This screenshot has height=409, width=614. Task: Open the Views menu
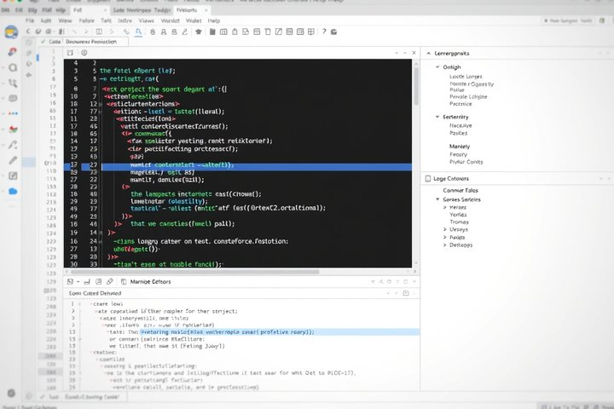click(x=146, y=20)
